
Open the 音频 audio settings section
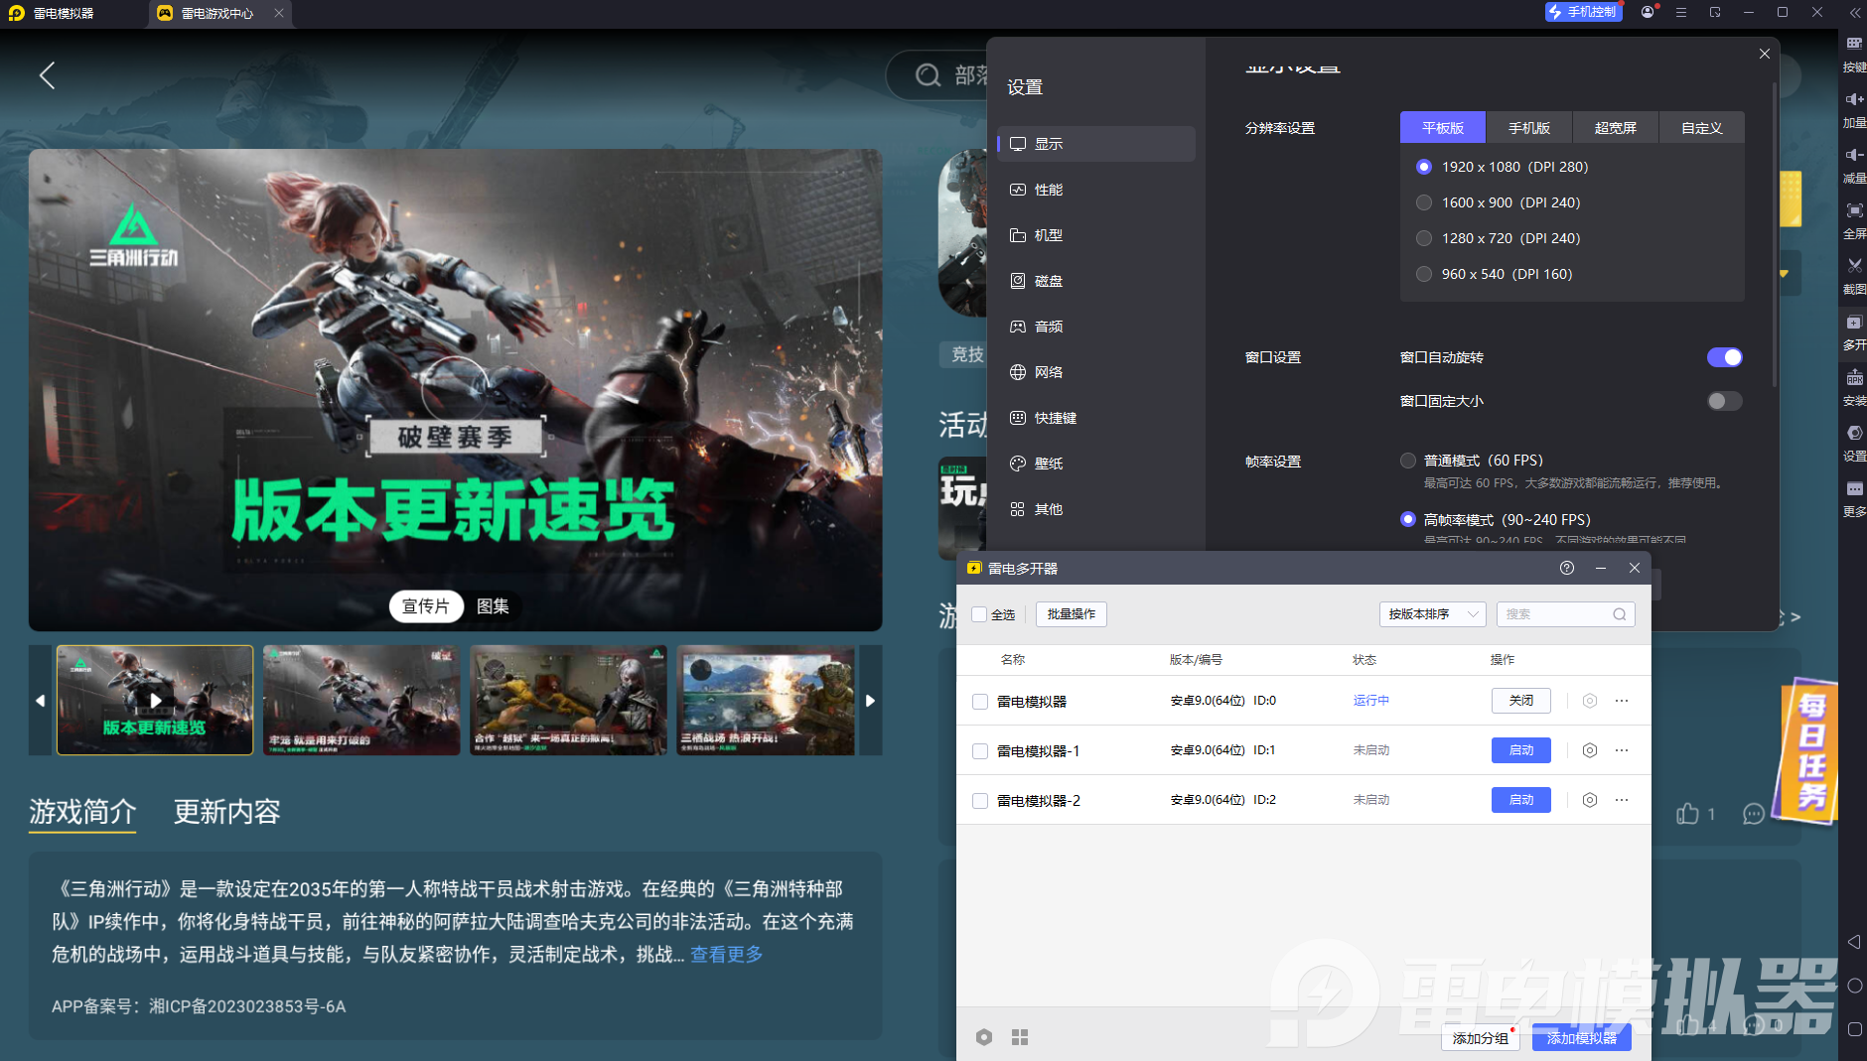pos(1049,326)
